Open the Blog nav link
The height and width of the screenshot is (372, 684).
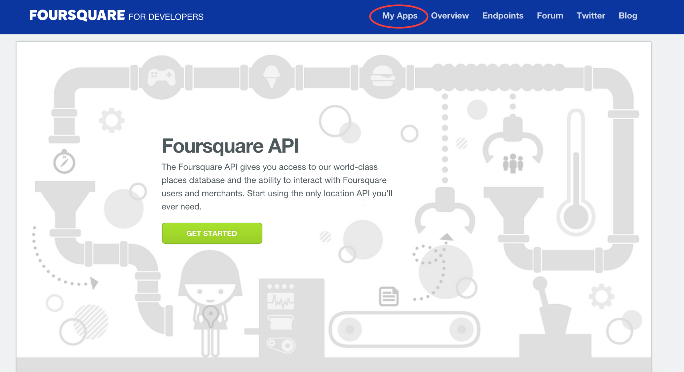(x=628, y=16)
